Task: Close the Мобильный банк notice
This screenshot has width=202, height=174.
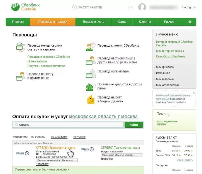Action: coord(193,93)
